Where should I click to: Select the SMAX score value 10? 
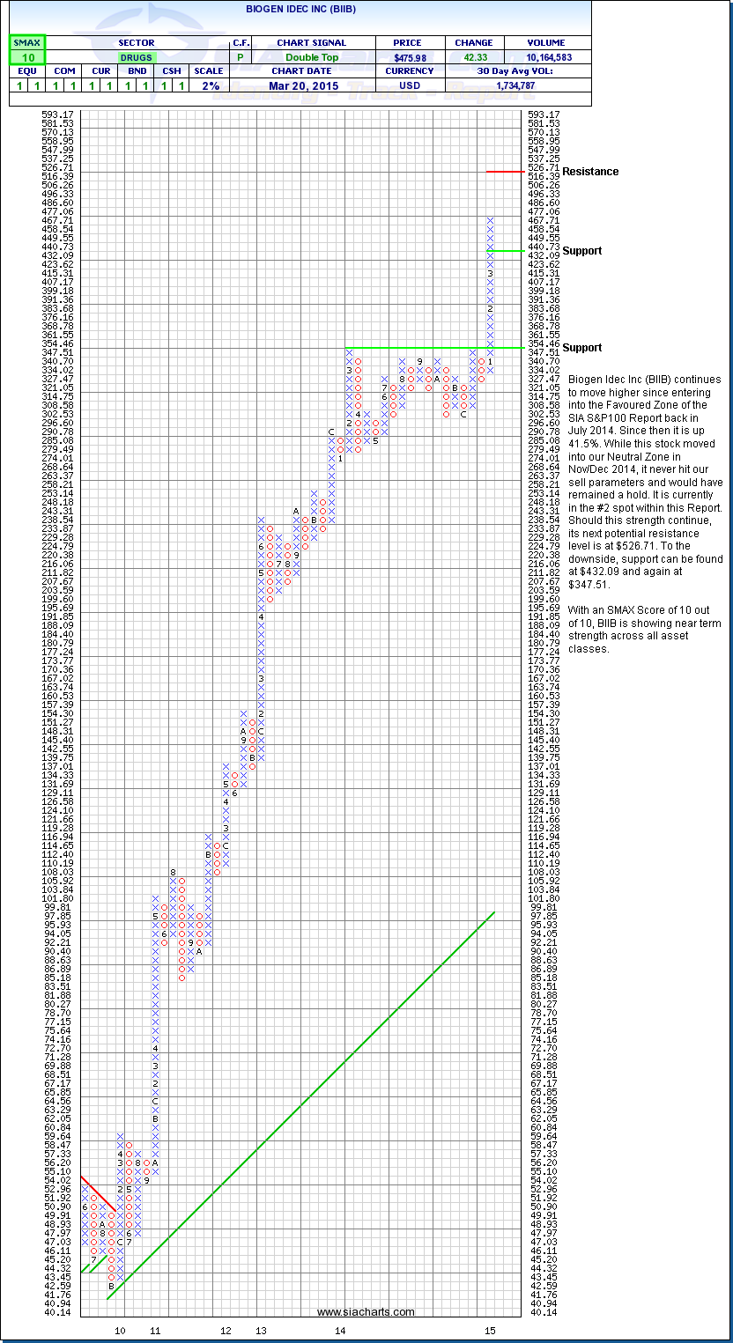[26, 57]
